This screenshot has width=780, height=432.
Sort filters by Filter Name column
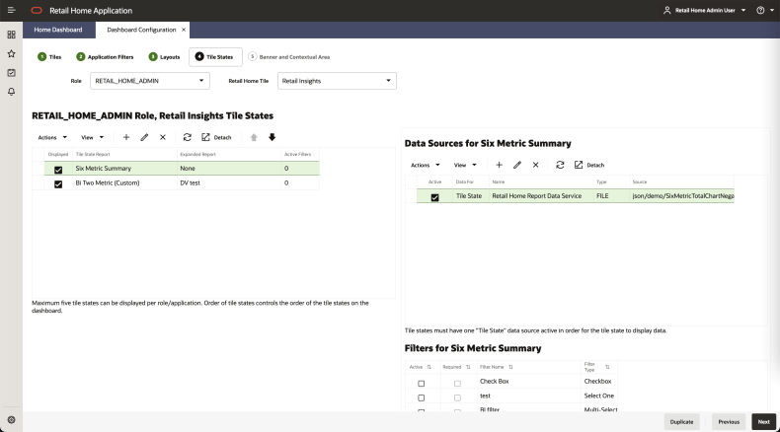510,367
